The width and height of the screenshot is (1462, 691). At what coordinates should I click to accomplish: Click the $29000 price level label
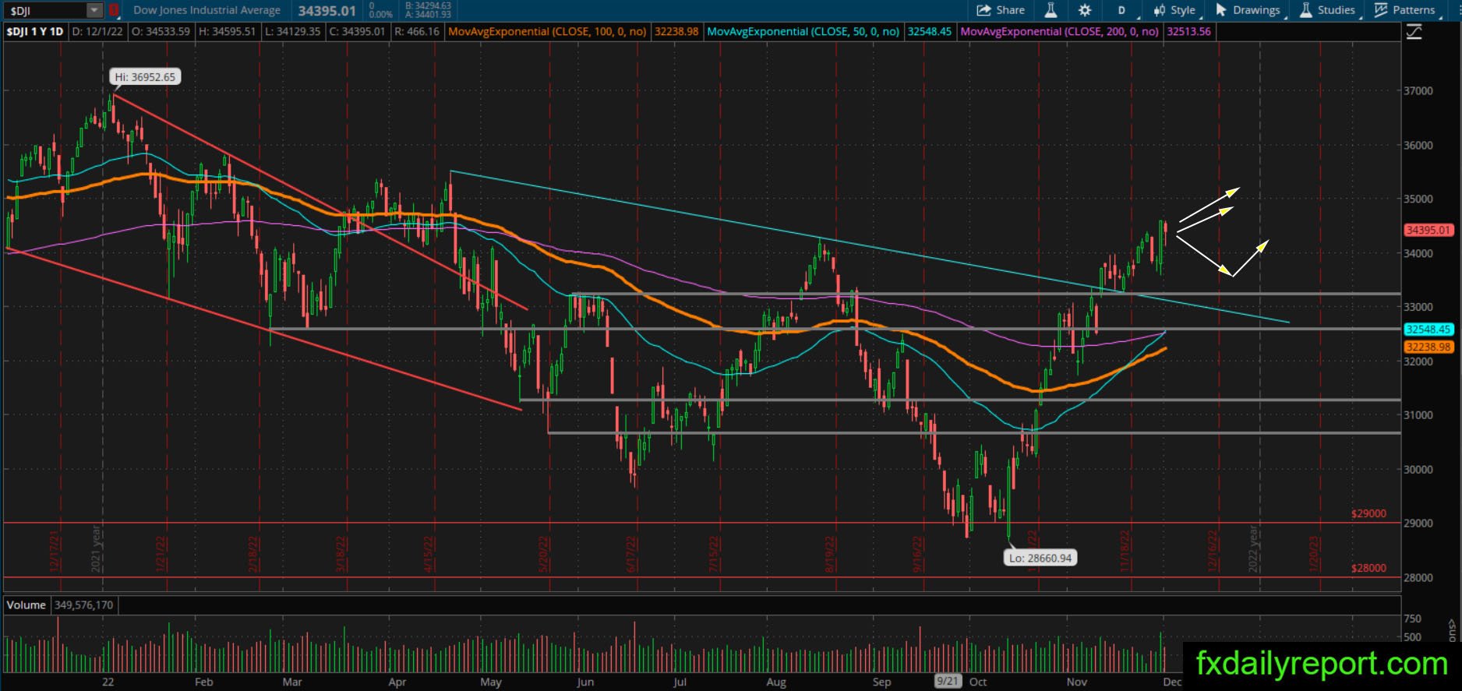tap(1369, 514)
